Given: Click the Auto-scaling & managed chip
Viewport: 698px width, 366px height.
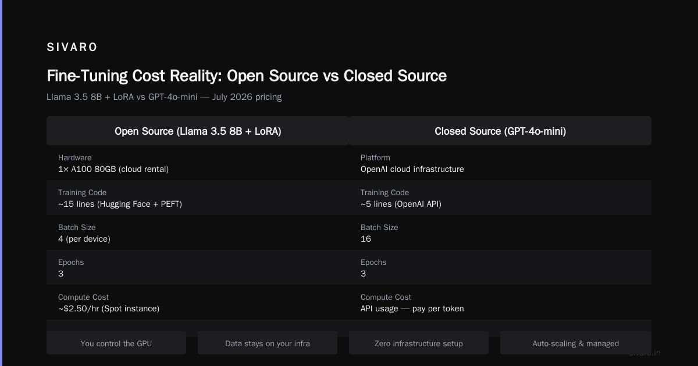Looking at the screenshot, I should tap(576, 343).
